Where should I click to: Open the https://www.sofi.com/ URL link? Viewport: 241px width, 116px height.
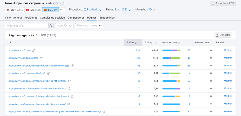20,50
